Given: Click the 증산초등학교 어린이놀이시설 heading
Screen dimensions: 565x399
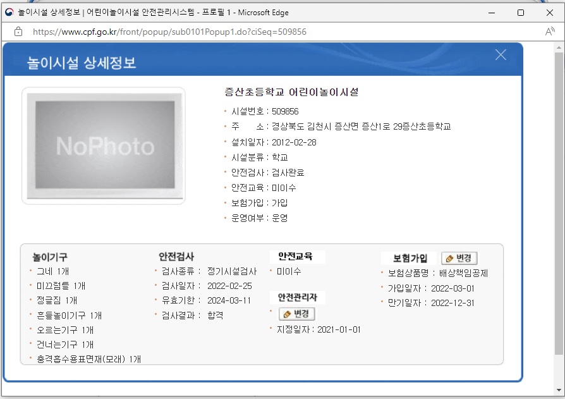Looking at the screenshot, I should [291, 92].
